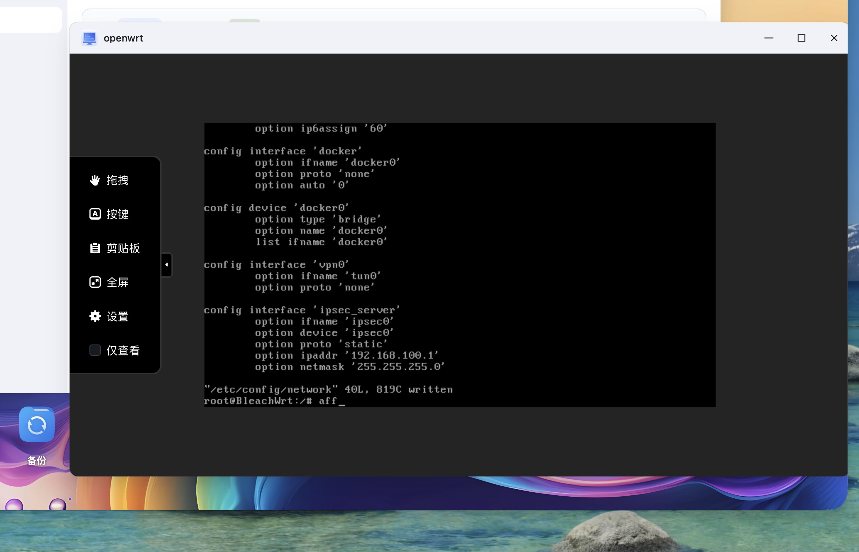Close the openwrt window

(834, 38)
